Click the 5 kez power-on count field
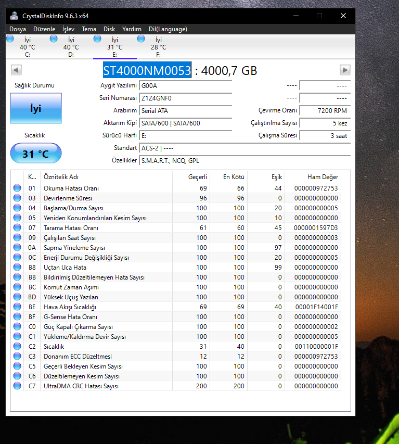 pyautogui.click(x=325, y=123)
